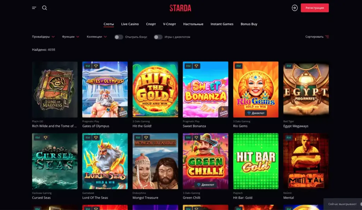Click the STARDA logo
The image size is (362, 210).
point(180,8)
